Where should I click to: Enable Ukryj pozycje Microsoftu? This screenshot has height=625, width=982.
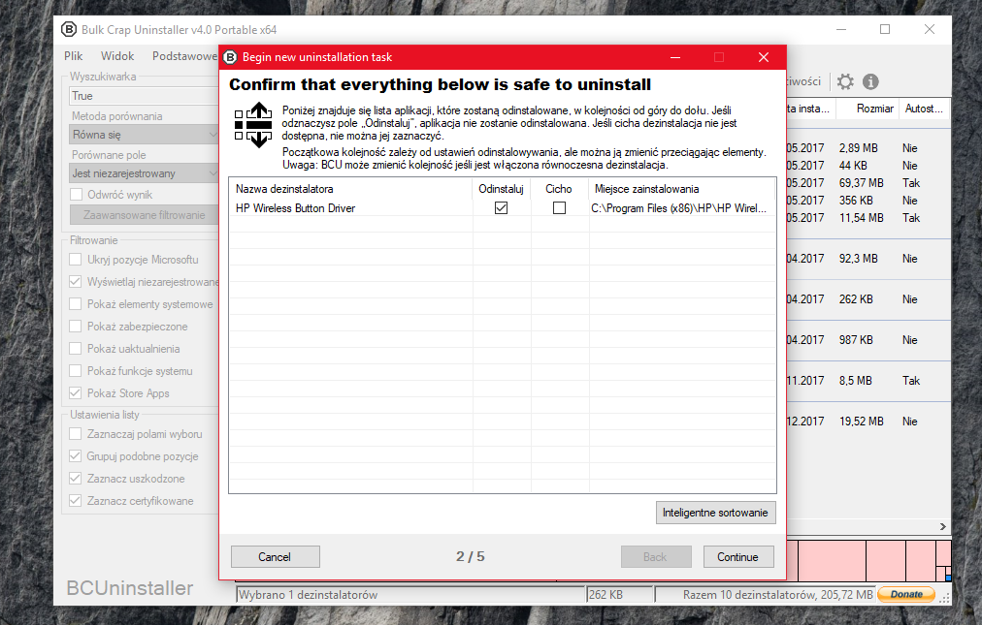click(75, 259)
